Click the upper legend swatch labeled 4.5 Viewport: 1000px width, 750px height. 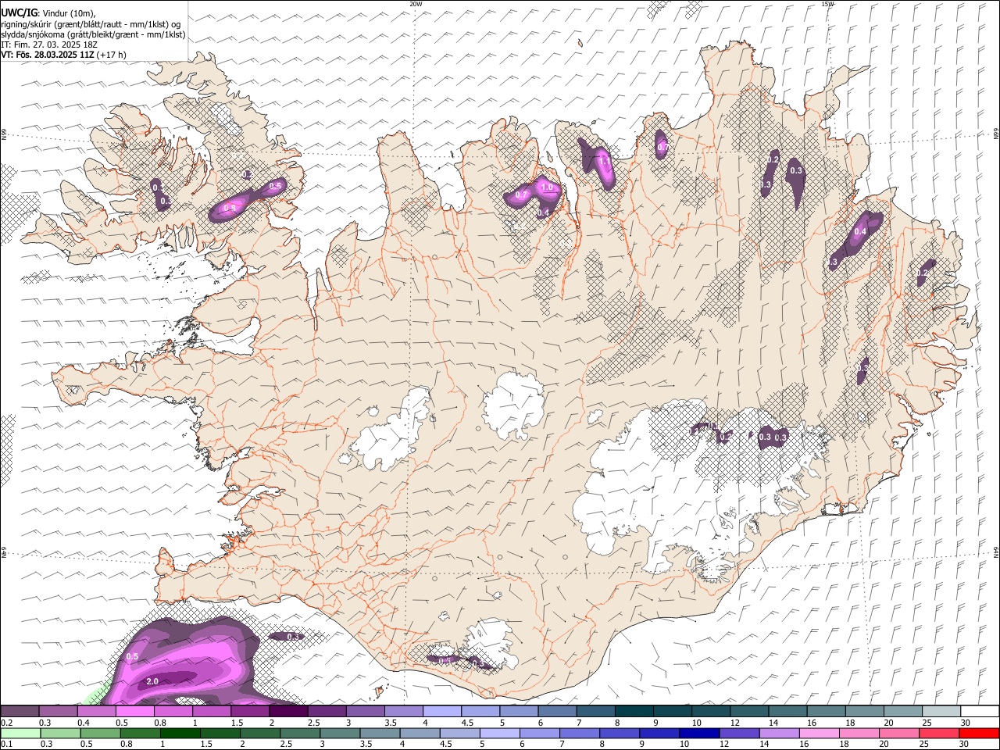point(480,711)
